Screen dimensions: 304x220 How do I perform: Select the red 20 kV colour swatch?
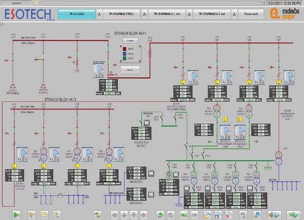pyautogui.click(x=124, y=49)
